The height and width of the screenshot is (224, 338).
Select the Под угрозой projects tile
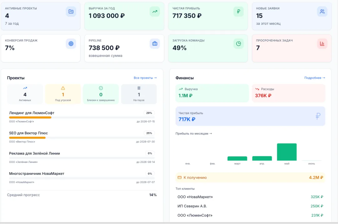click(x=63, y=94)
